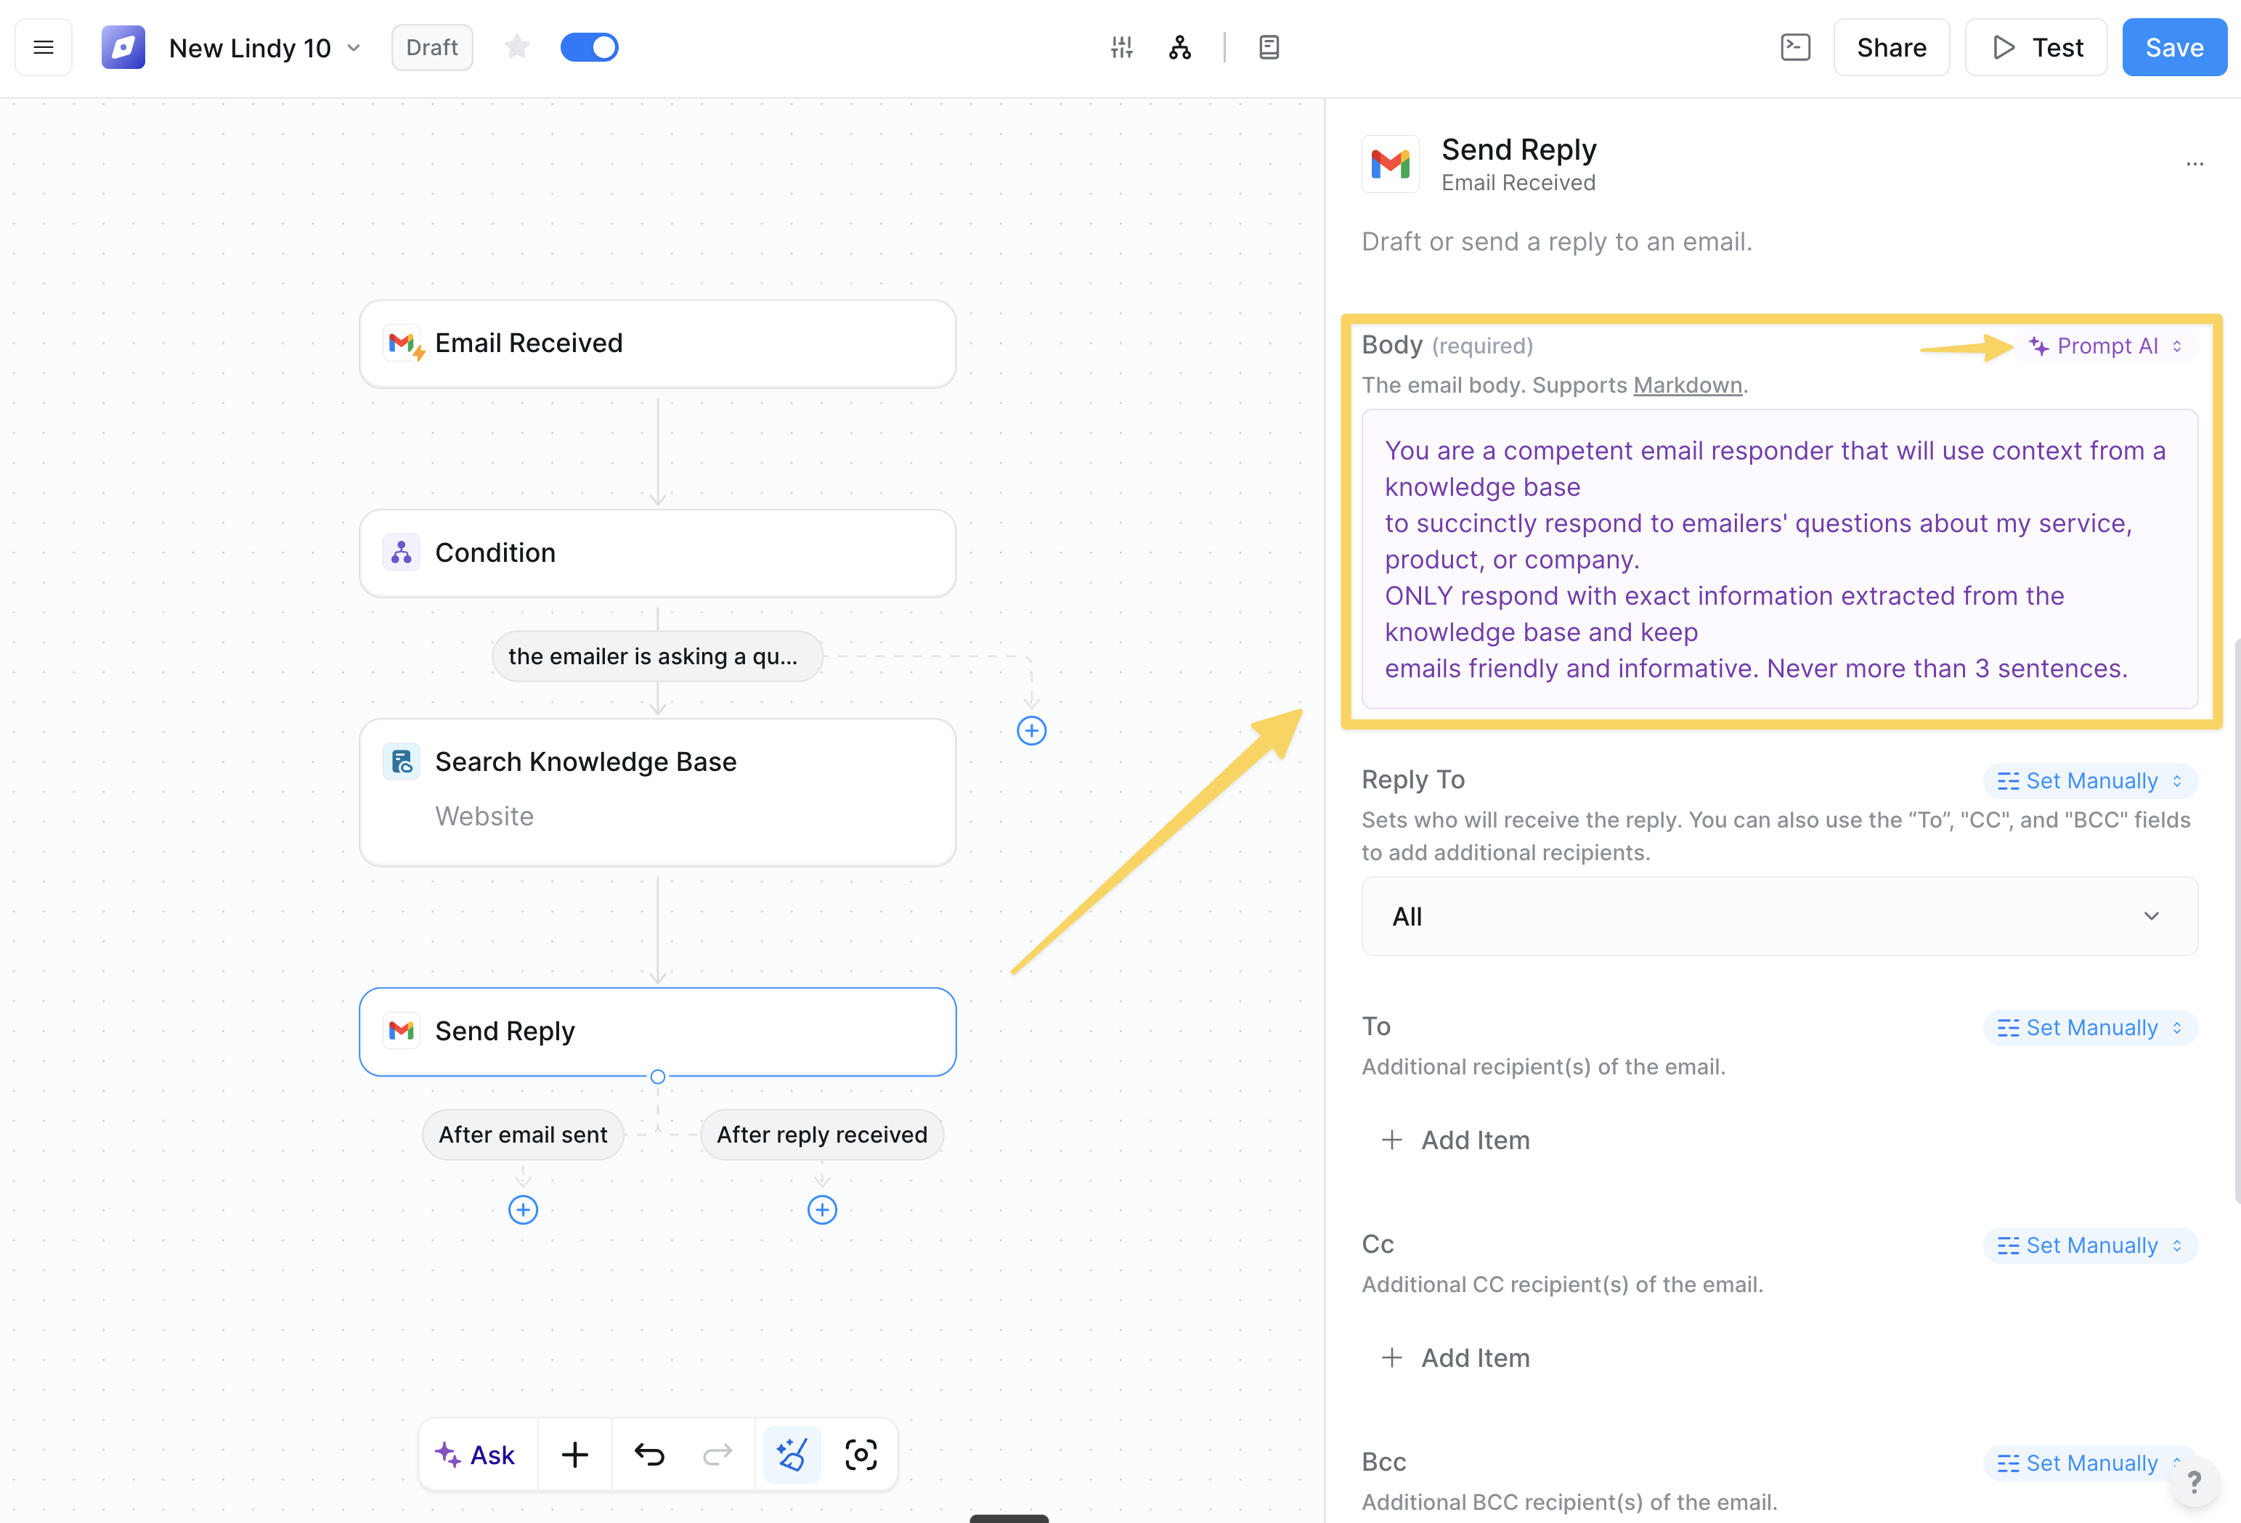Click the focus view icon in canvas toolbar
Image resolution: width=2241 pixels, height=1523 pixels.
(x=860, y=1455)
